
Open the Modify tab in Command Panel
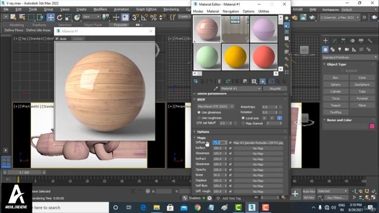[x=334, y=41]
